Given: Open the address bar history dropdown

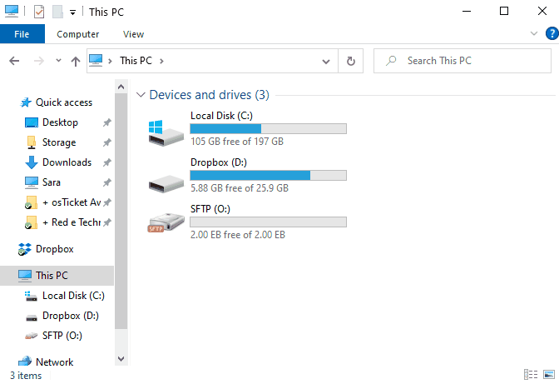Looking at the screenshot, I should coord(326,61).
